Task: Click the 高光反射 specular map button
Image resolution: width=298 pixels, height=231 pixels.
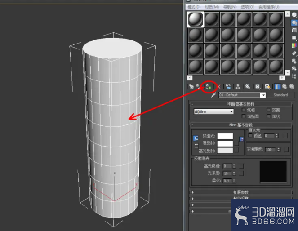Action: [x=236, y=150]
